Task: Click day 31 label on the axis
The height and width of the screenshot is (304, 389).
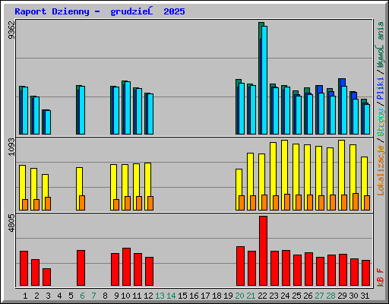Action: coord(365,296)
